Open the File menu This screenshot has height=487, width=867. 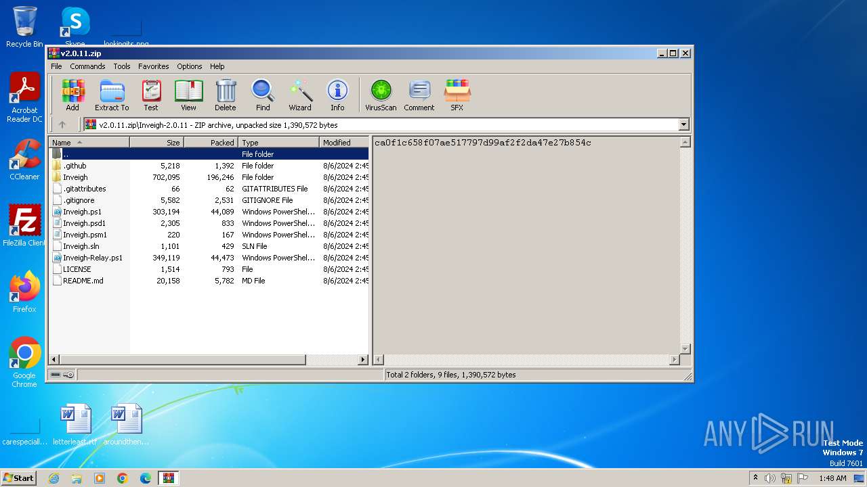pos(56,66)
